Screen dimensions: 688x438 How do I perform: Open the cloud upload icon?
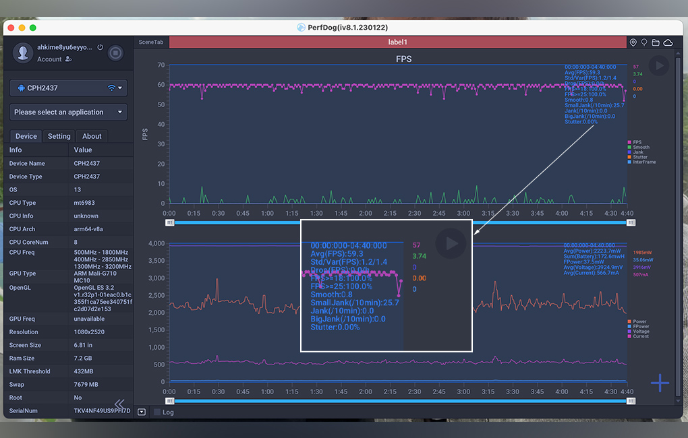tap(668, 42)
